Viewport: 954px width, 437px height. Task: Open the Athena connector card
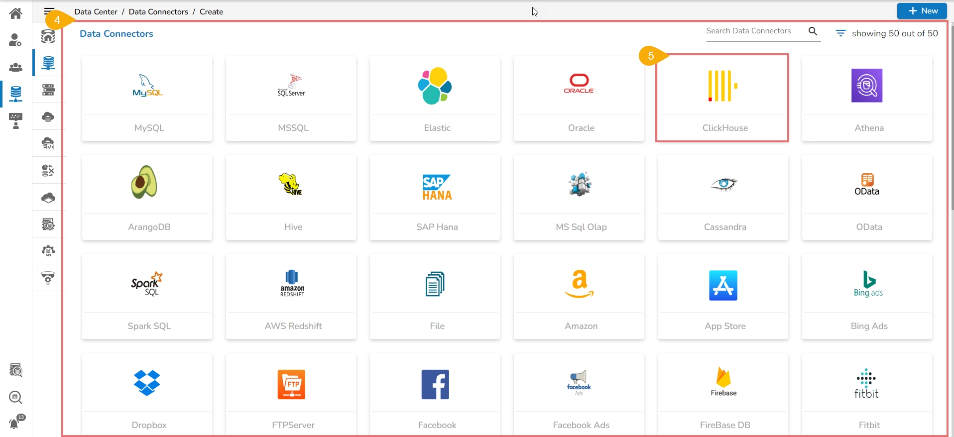[x=867, y=99]
